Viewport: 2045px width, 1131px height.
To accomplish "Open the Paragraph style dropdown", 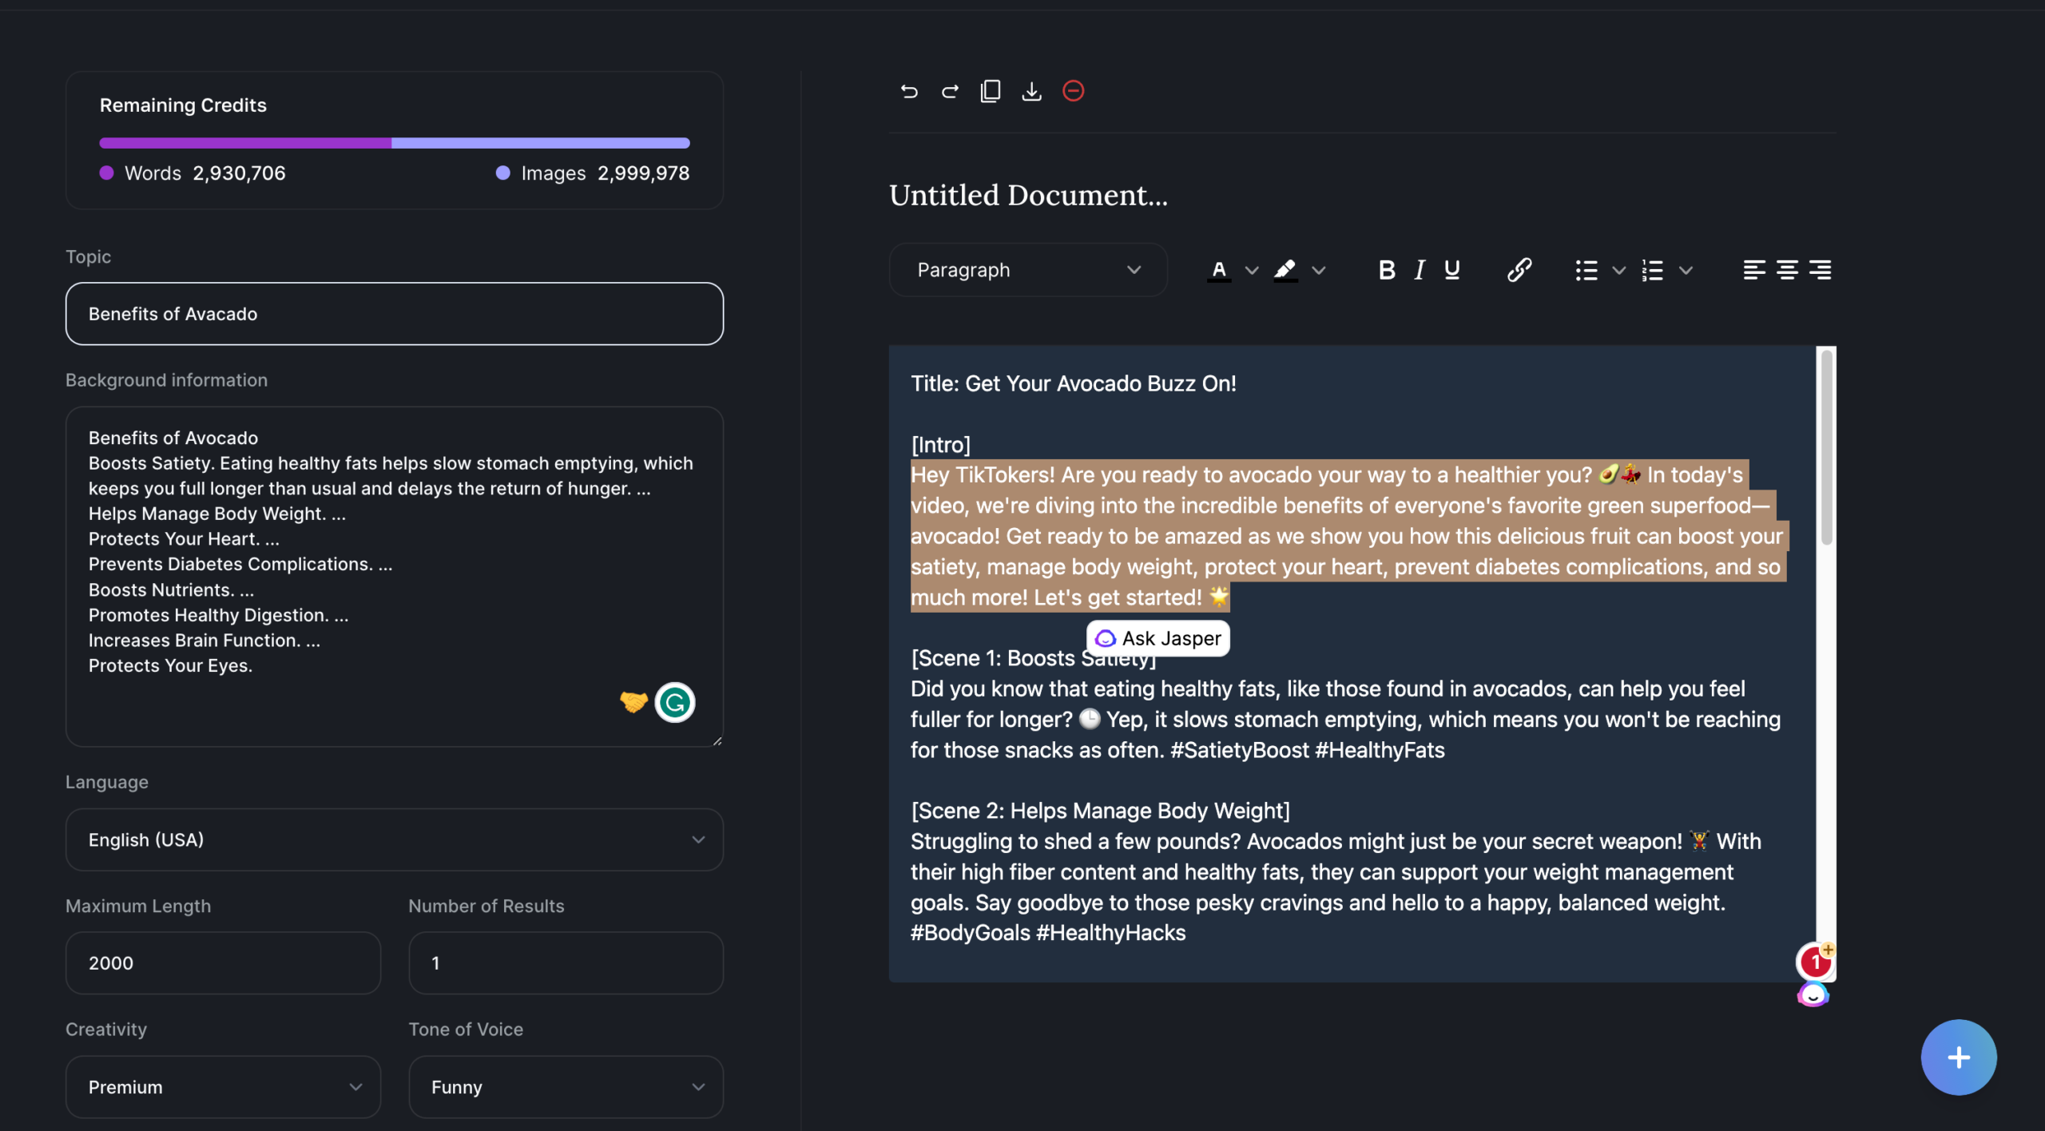I will 1028,270.
